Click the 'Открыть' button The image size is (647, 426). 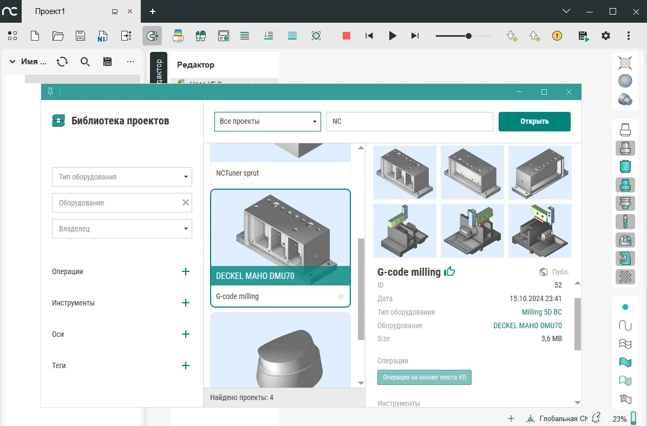pos(534,122)
